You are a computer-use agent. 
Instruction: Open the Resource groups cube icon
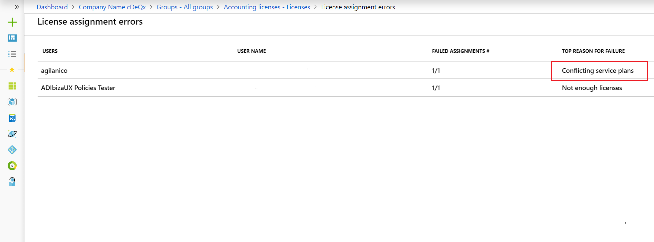(x=12, y=102)
